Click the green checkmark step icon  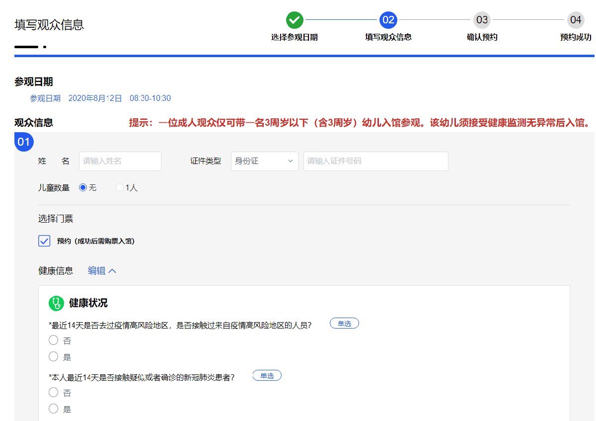point(295,20)
